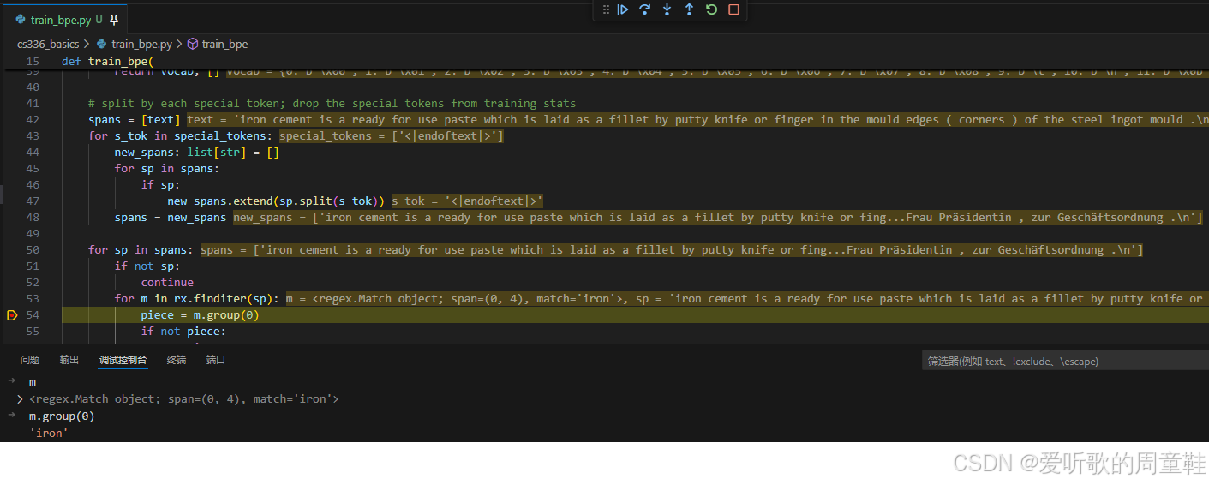Restart the debug session

click(711, 9)
